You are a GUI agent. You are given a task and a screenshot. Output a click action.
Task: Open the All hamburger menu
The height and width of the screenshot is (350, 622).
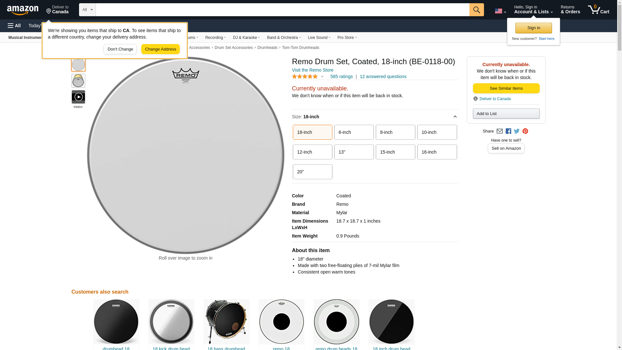pos(14,26)
